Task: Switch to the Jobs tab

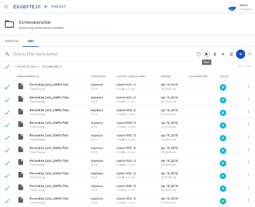Action: coord(31,41)
